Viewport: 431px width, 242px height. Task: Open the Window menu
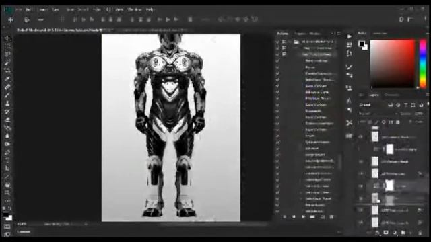pos(135,9)
